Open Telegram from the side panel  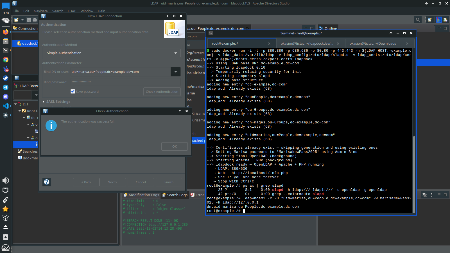point(5,87)
